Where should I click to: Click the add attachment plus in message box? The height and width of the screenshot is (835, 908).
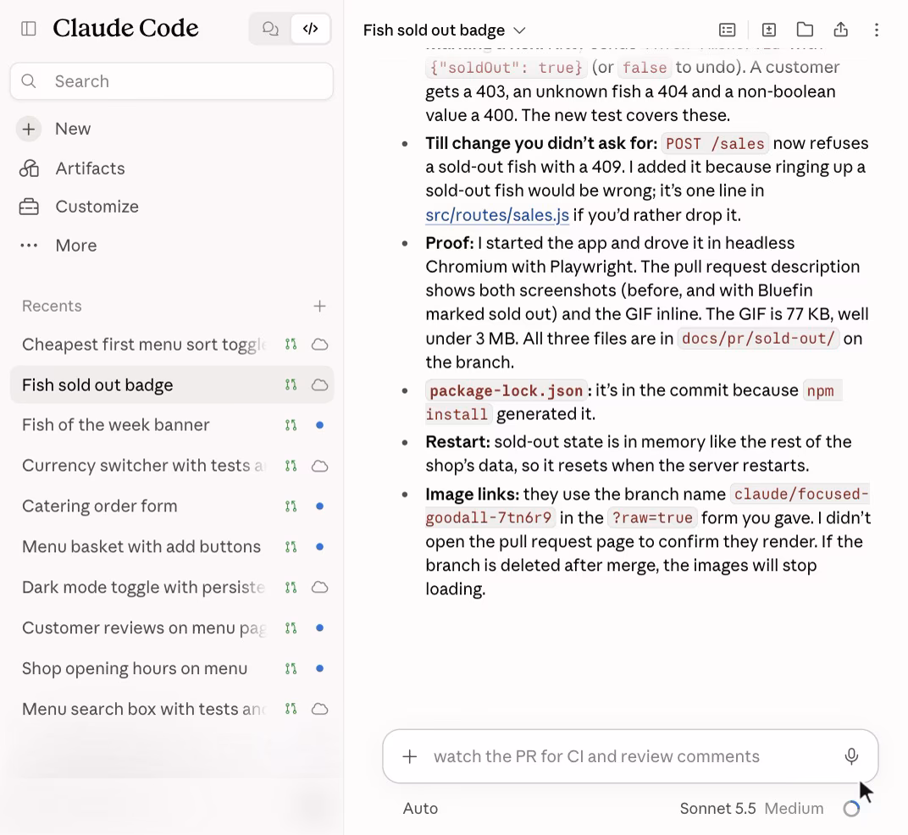click(x=409, y=756)
